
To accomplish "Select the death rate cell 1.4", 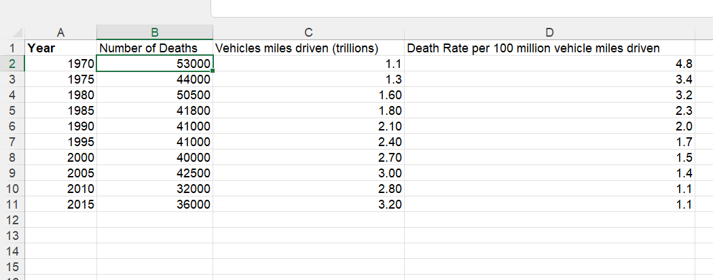I will coord(549,173).
